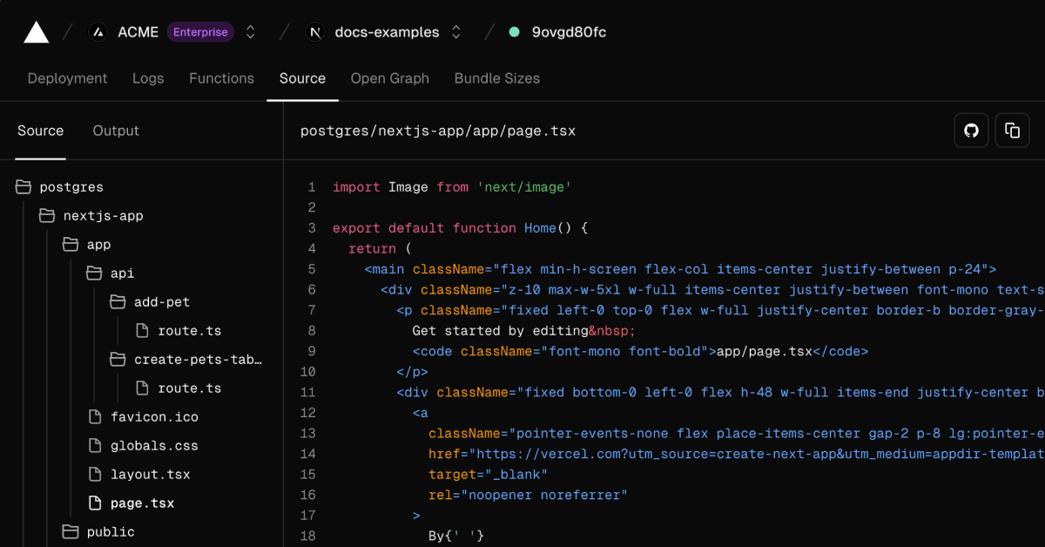Select layout.tsx in the file tree

[x=150, y=475]
